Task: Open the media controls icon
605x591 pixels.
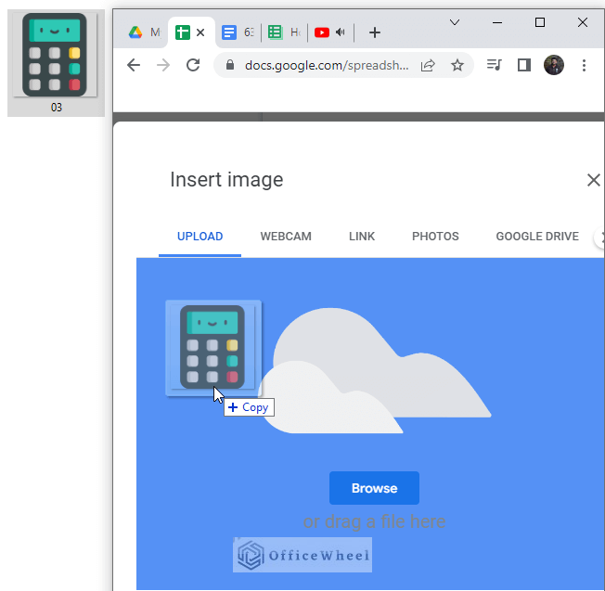Action: (495, 65)
